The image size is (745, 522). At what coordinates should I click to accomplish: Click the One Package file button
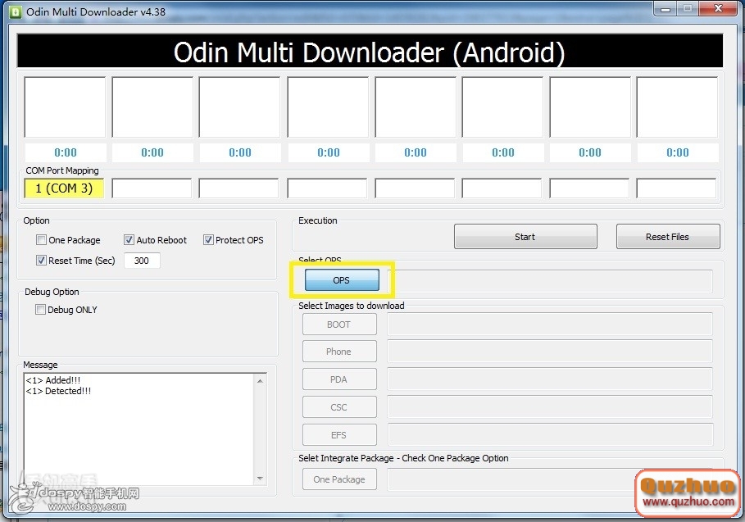point(339,479)
